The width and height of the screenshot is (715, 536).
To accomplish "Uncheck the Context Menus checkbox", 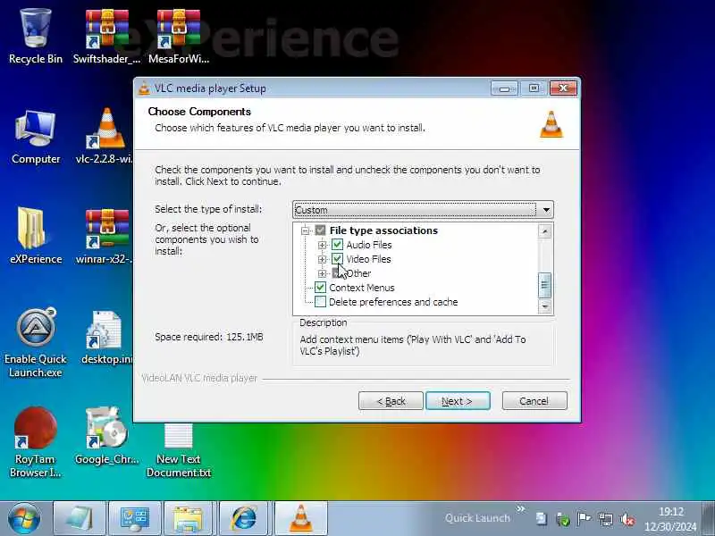I will point(320,288).
